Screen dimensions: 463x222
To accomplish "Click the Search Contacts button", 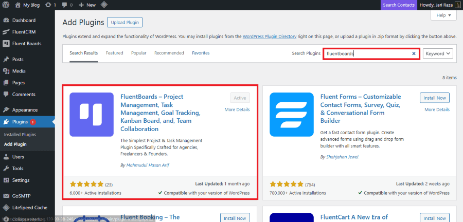I will click(399, 5).
